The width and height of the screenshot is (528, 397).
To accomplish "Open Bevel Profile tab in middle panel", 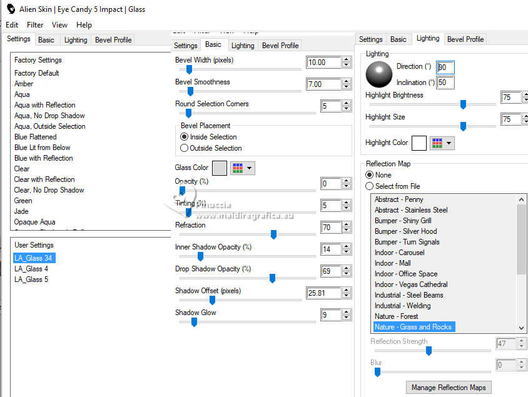I will point(280,46).
